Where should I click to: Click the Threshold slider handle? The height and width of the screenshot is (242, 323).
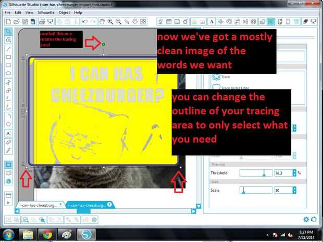click(x=264, y=174)
